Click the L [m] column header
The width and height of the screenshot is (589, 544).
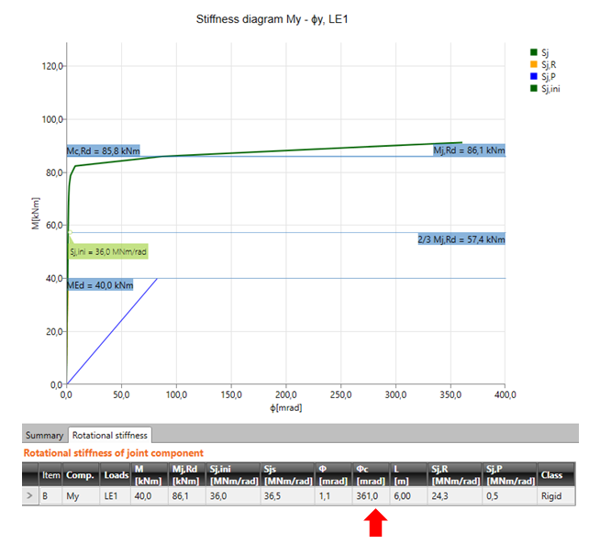408,475
